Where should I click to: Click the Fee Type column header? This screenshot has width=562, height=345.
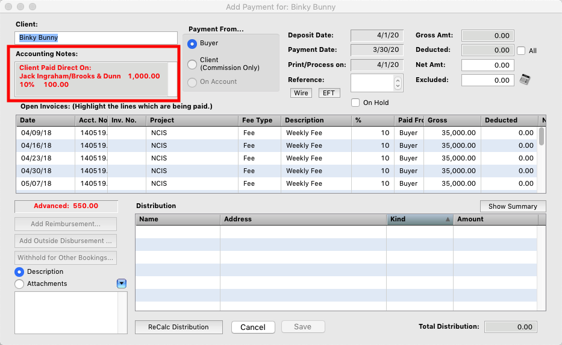click(x=260, y=120)
